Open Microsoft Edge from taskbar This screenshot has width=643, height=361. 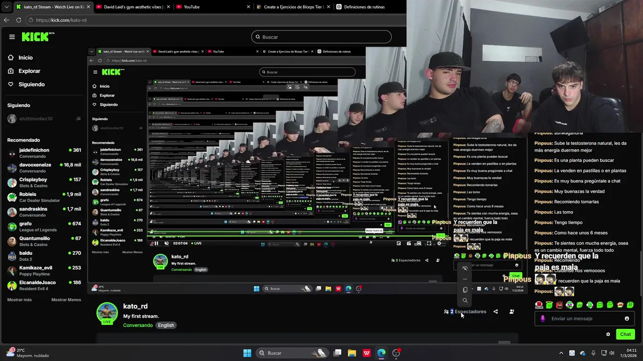tap(381, 353)
